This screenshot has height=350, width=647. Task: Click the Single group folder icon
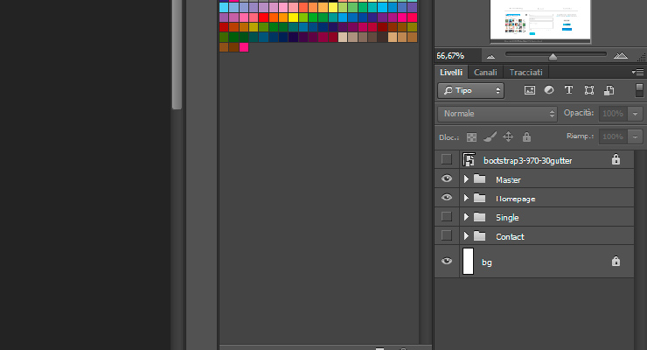[x=479, y=217]
